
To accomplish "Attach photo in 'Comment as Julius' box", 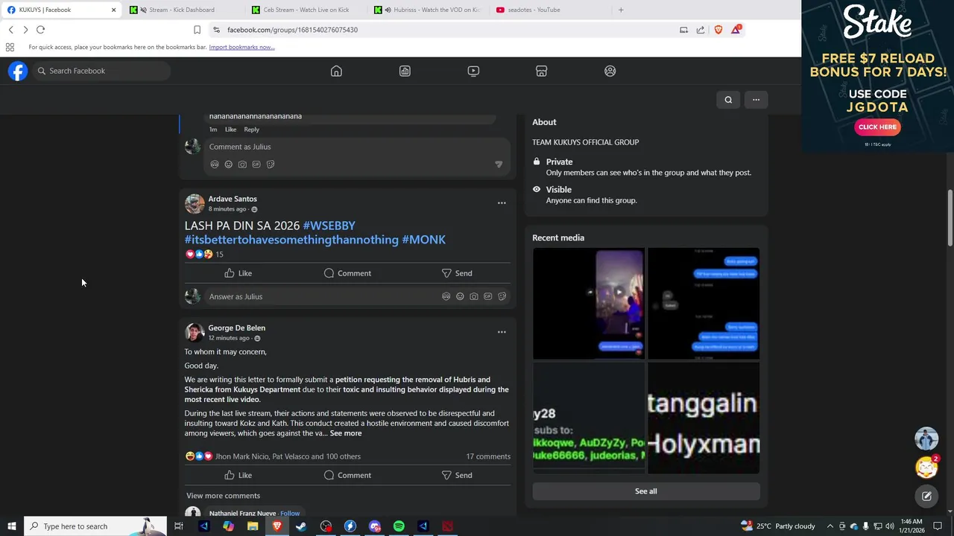I will [242, 165].
